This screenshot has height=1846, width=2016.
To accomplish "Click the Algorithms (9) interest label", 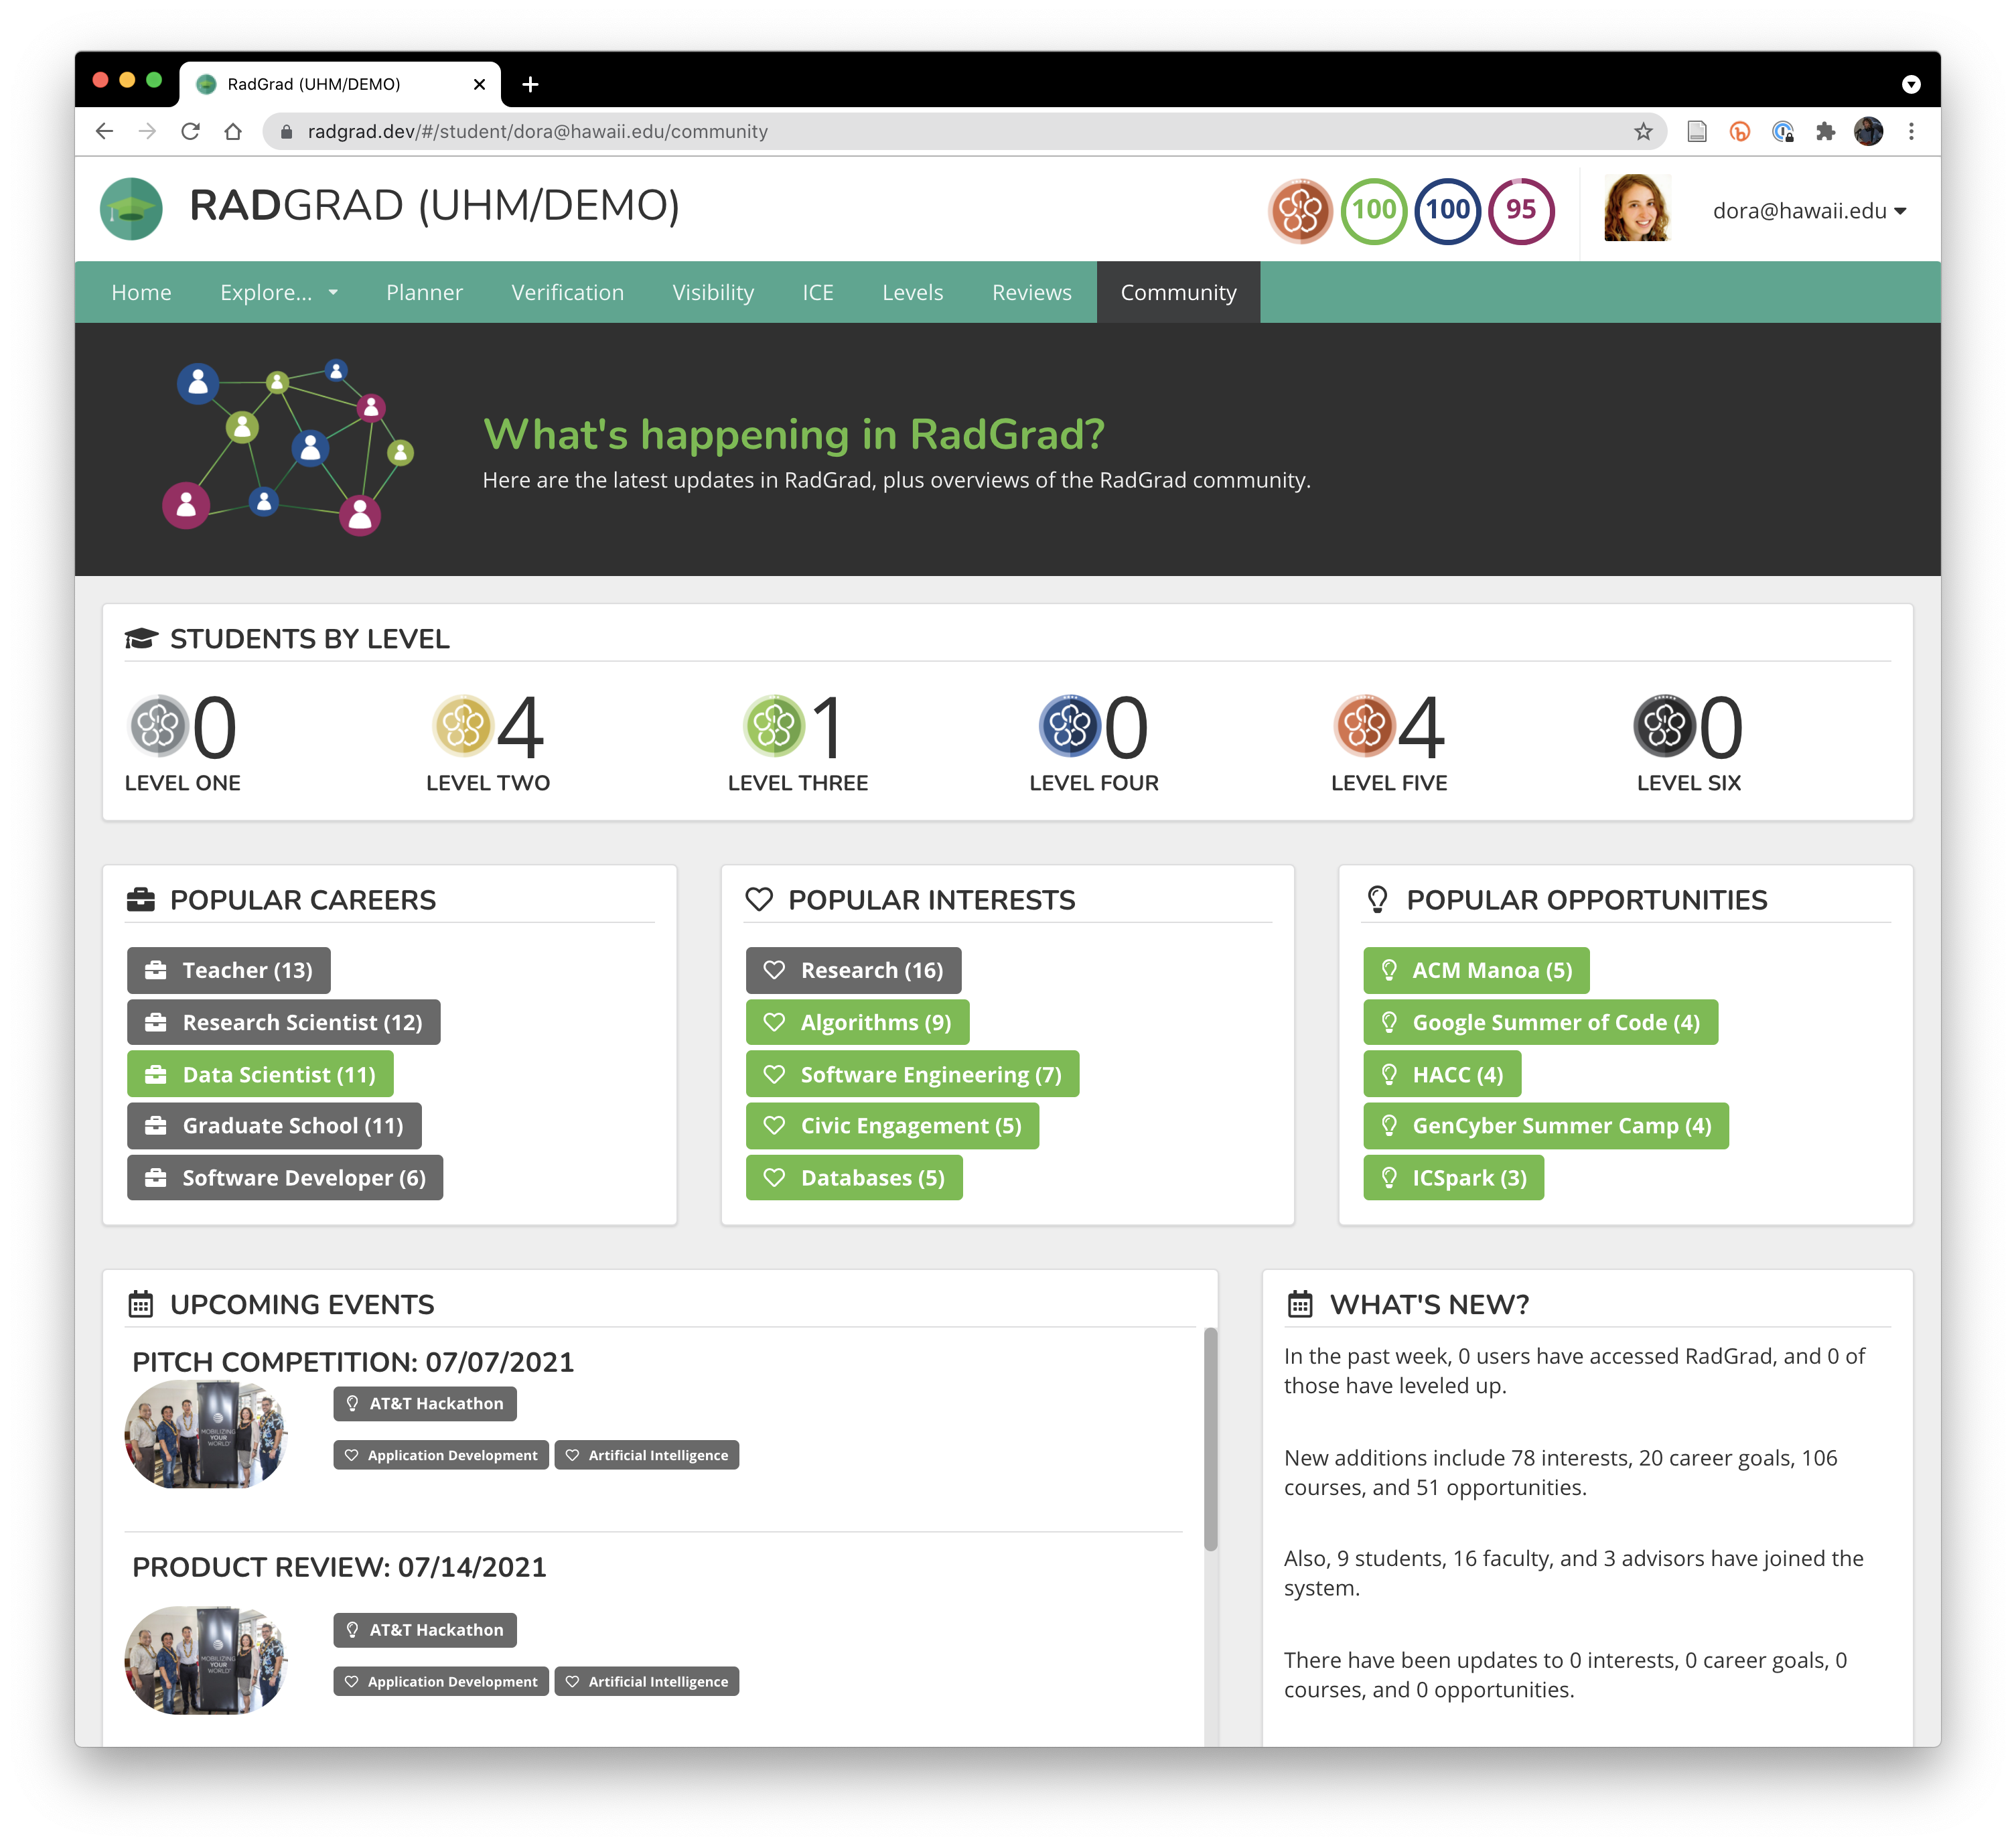I will tap(857, 1022).
